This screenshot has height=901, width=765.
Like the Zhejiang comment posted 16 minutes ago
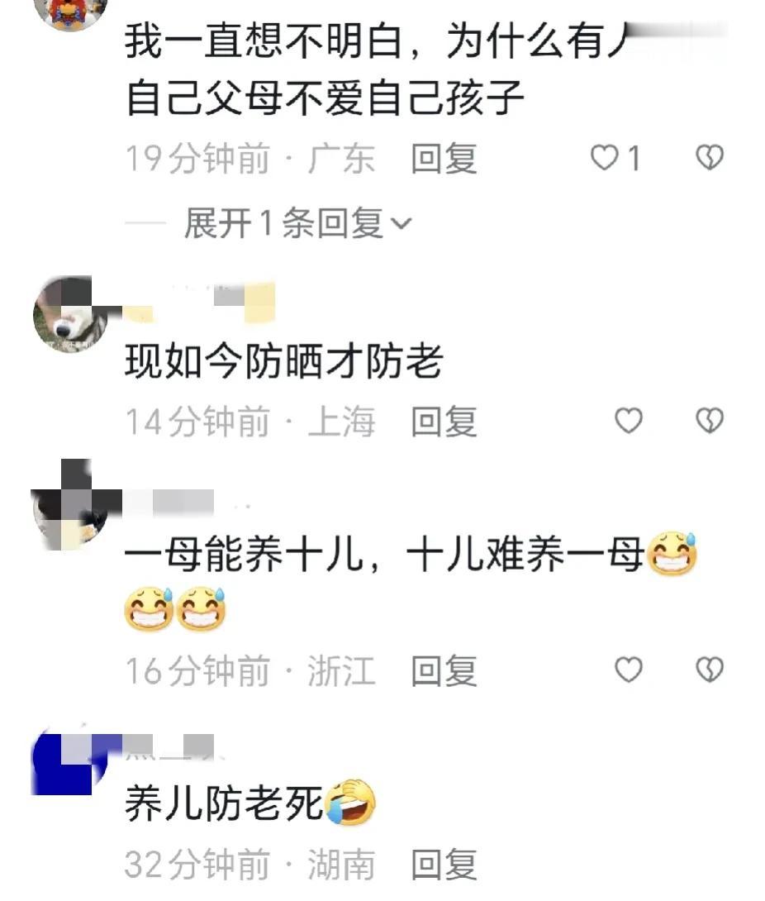[x=629, y=670]
